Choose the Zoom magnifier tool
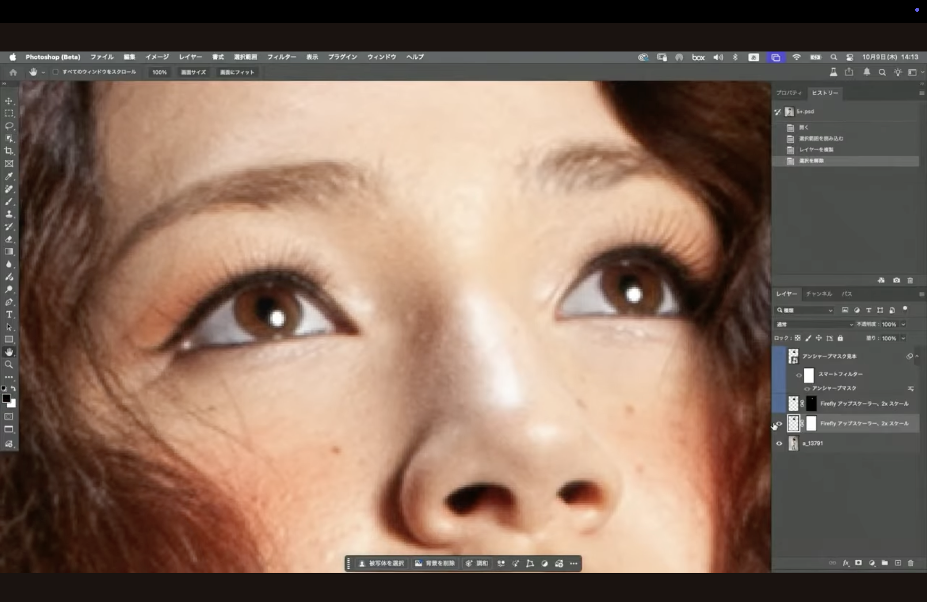 click(x=9, y=364)
